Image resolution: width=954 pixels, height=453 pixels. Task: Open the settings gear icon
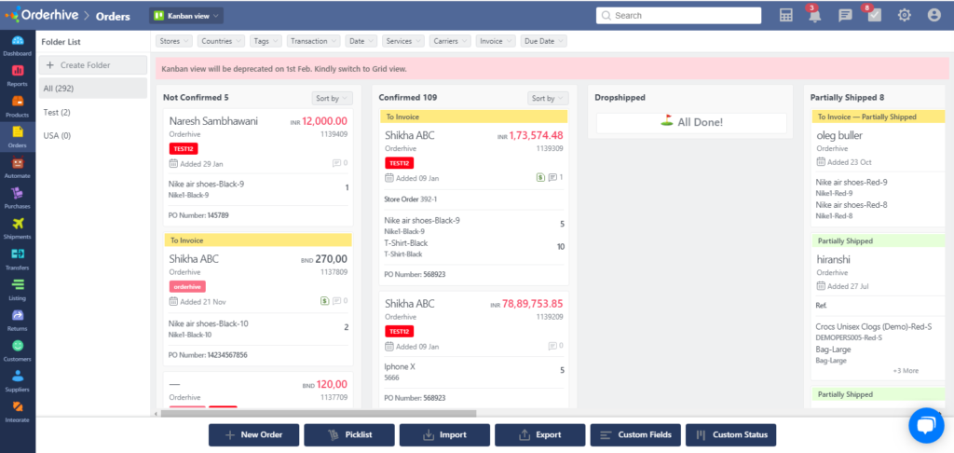point(904,16)
